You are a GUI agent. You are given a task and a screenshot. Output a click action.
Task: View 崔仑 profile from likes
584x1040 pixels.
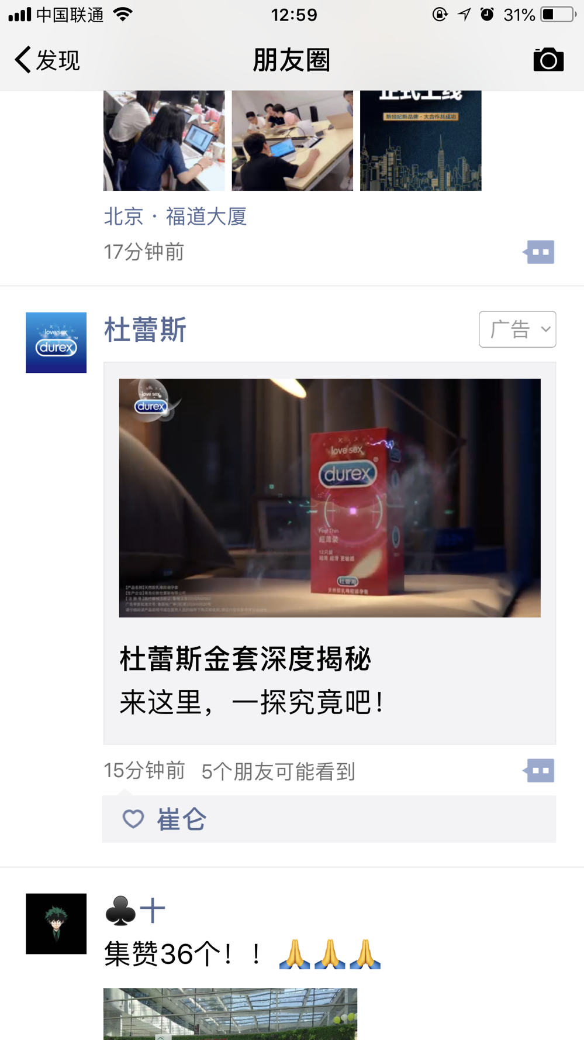pos(181,819)
